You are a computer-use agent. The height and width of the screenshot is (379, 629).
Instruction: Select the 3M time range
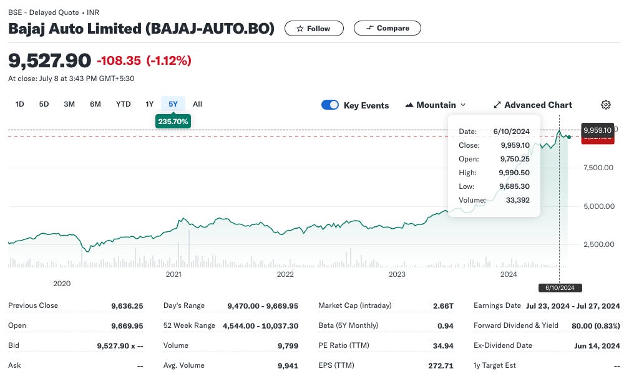pos(69,104)
